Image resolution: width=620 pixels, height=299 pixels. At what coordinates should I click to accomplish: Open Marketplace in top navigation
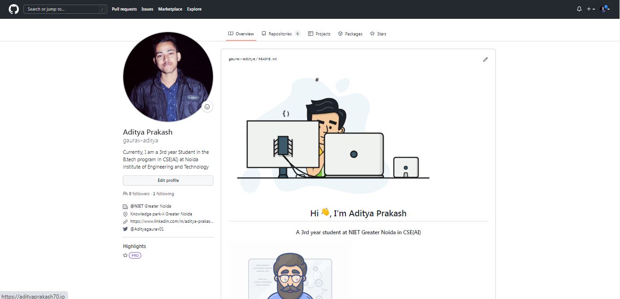pos(170,9)
